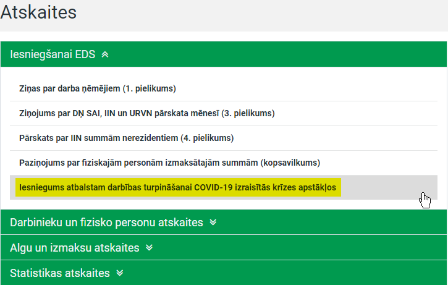This screenshot has height=285, width=448.
Task: Expand Darbinieku un fizisko personu atskaites
Action: point(224,222)
